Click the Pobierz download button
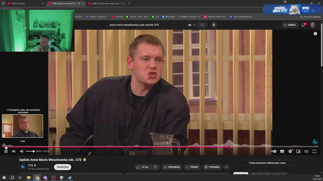Image resolution: width=323 pixels, height=181 pixels. point(192,167)
